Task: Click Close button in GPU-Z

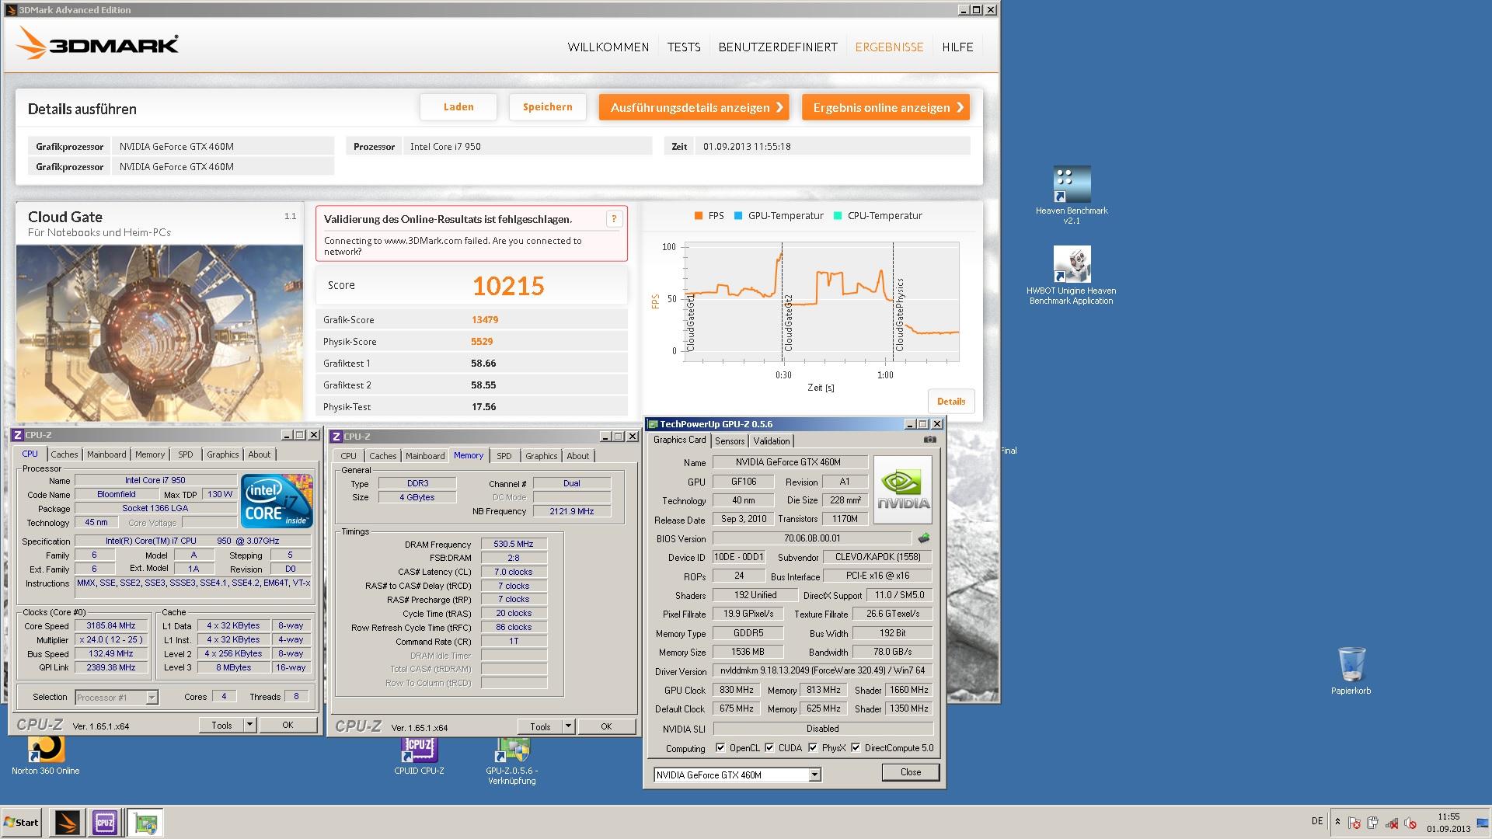Action: coord(911,772)
